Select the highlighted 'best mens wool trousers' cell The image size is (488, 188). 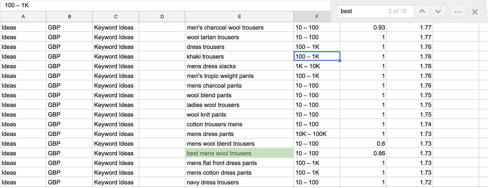239,153
